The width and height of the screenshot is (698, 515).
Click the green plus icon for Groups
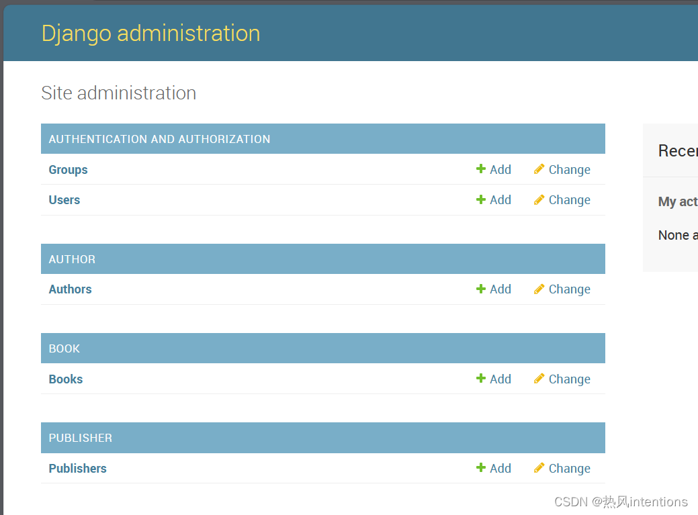point(481,169)
